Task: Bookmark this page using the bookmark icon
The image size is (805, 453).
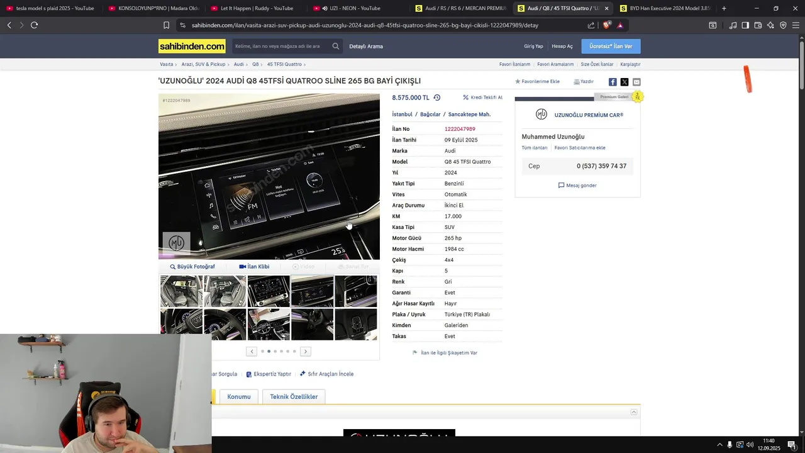Action: point(166,25)
